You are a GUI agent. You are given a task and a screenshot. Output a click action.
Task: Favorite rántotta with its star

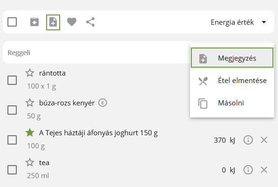[30, 73]
